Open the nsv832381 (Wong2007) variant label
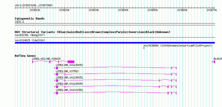 (x=30, y=35)
